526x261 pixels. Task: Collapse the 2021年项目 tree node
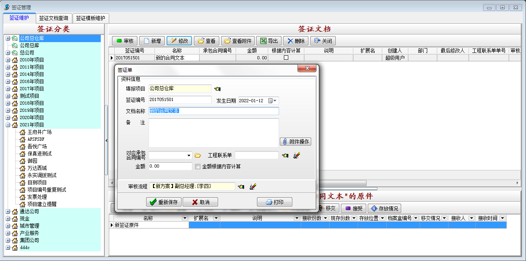[8, 125]
